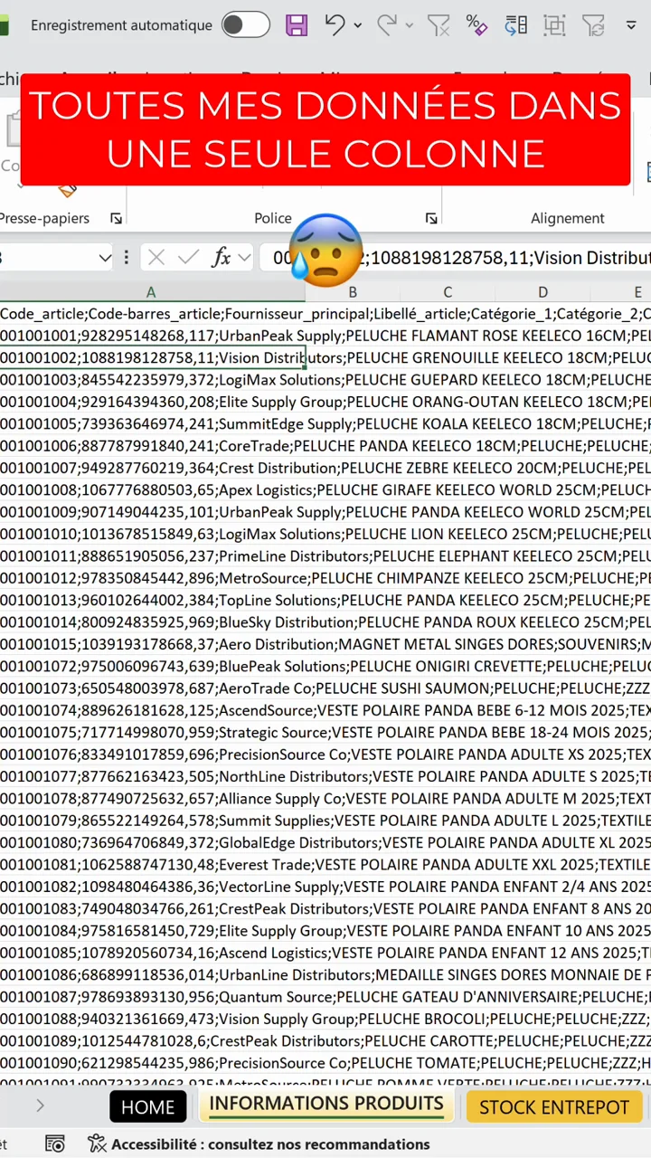The width and height of the screenshot is (651, 1158).
Task: Select the column C header
Action: 448,292
